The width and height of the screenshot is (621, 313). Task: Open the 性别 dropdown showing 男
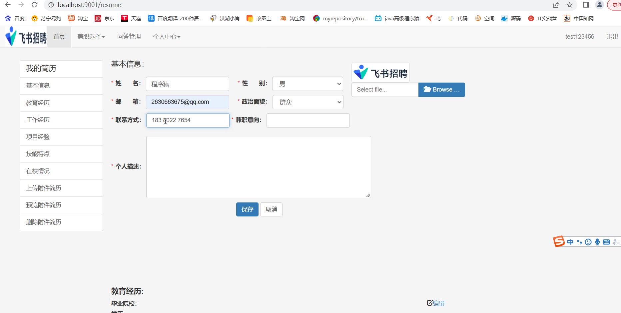(308, 84)
